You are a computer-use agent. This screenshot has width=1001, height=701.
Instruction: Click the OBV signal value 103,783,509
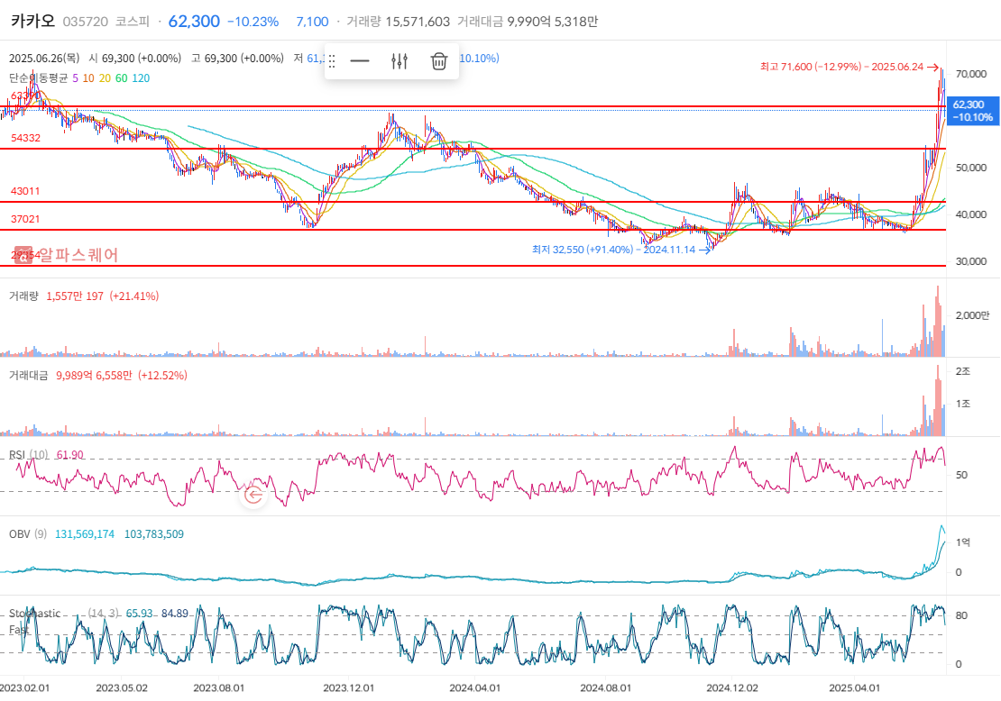pos(154,534)
